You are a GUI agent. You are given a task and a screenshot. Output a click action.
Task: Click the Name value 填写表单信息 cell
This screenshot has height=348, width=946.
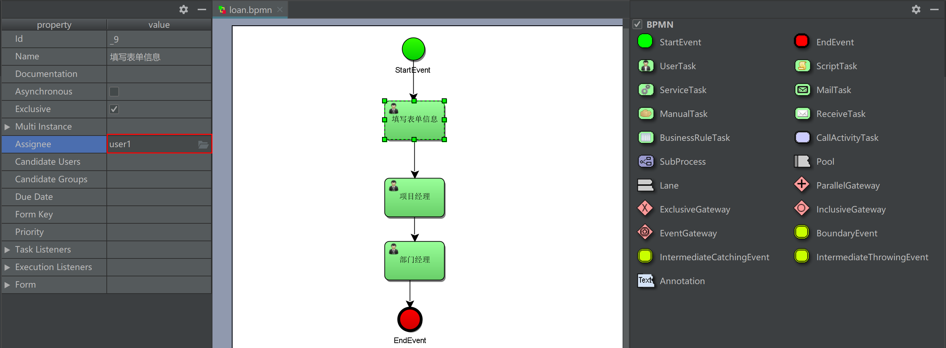(159, 57)
